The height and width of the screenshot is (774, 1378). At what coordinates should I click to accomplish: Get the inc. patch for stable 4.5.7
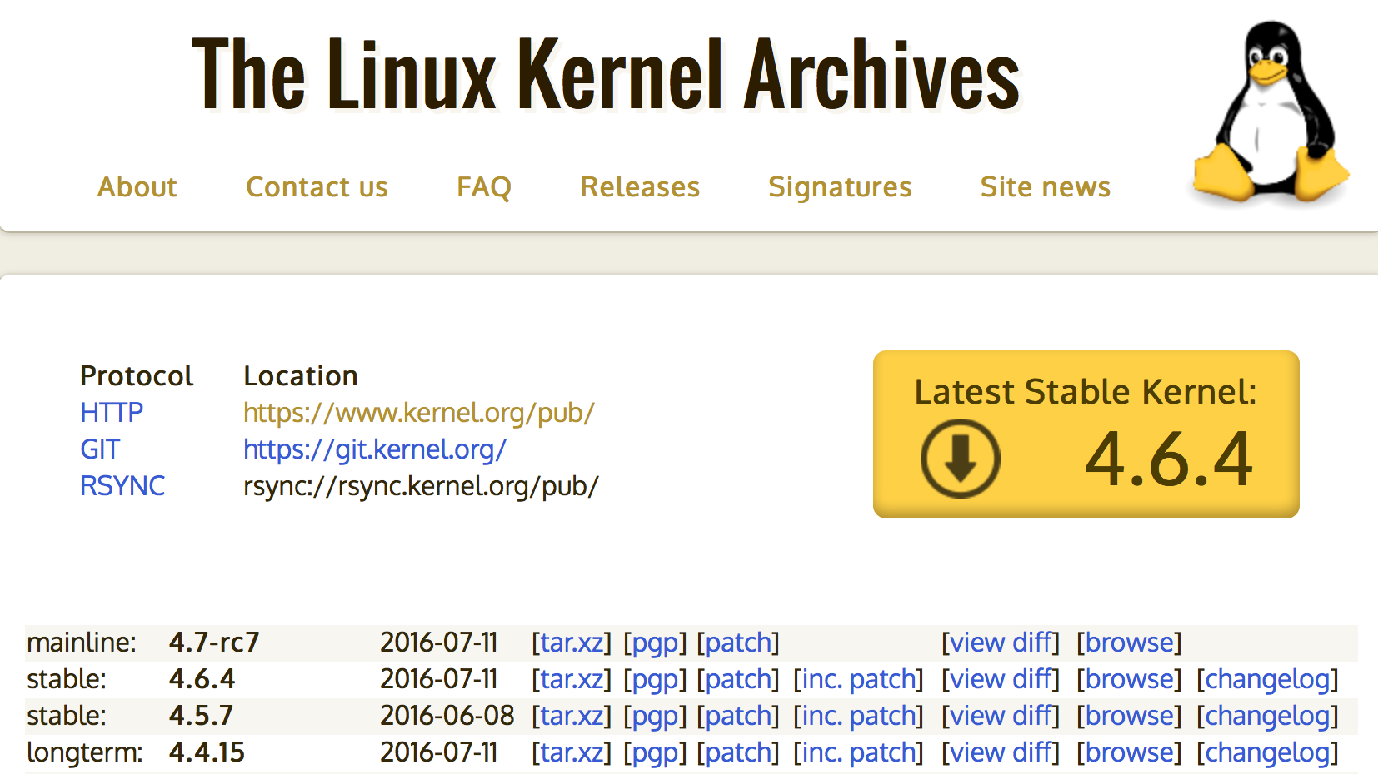(x=858, y=716)
